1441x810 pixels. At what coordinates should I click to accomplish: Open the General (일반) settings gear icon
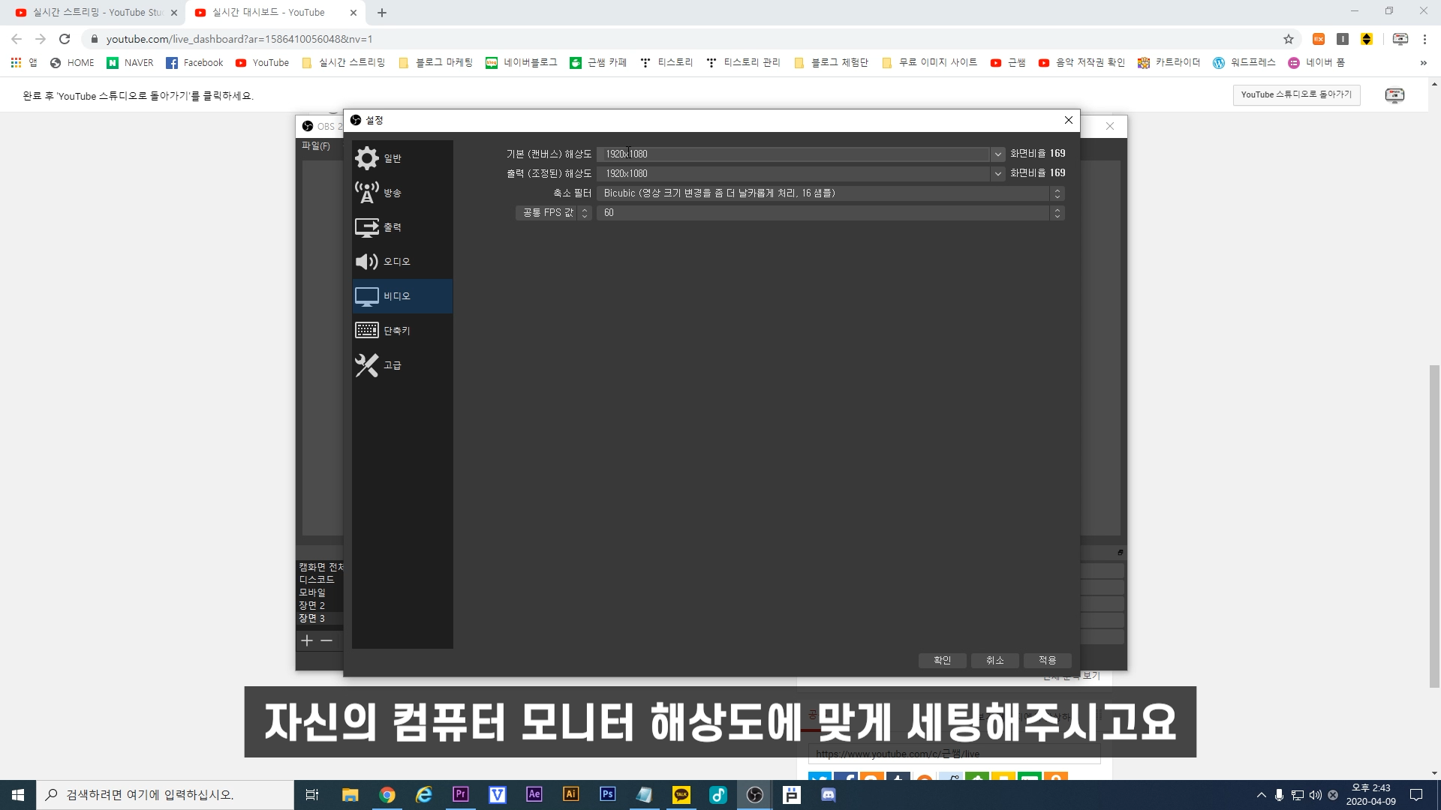(367, 158)
